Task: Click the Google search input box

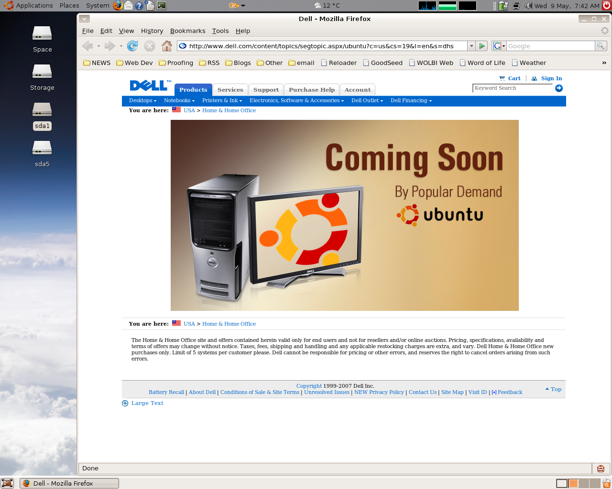Action: click(x=551, y=46)
